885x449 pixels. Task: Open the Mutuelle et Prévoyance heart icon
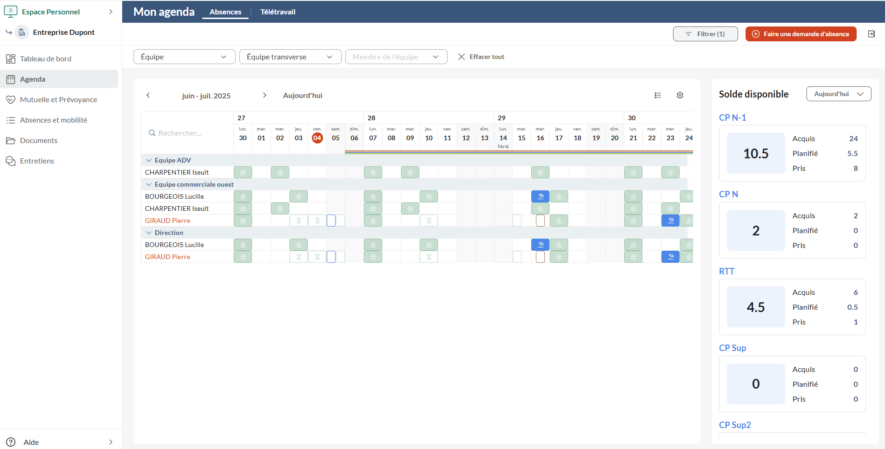click(11, 100)
